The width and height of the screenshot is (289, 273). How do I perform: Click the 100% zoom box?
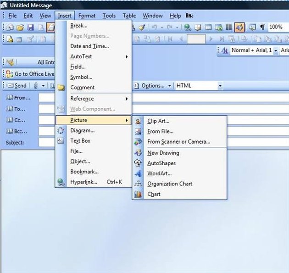278,27
